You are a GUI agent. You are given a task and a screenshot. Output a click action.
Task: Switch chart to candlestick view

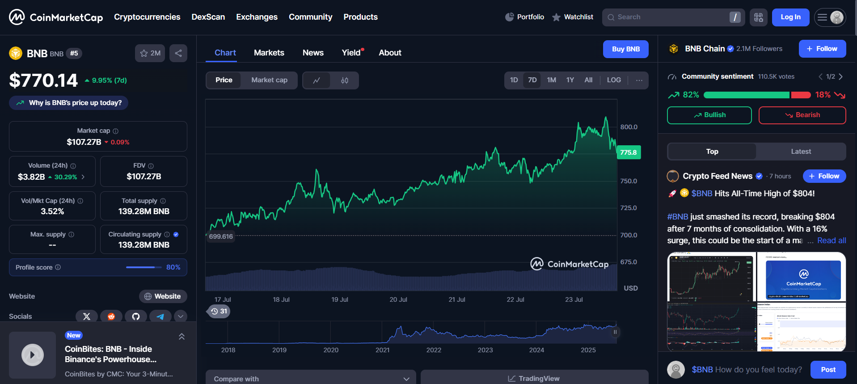pos(345,80)
